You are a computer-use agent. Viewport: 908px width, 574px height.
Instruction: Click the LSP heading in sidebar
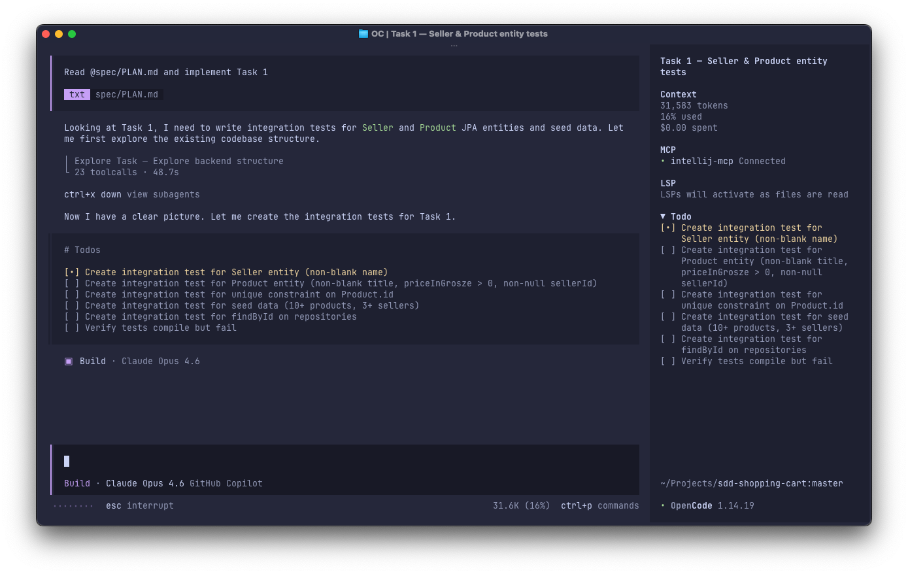[x=668, y=183]
